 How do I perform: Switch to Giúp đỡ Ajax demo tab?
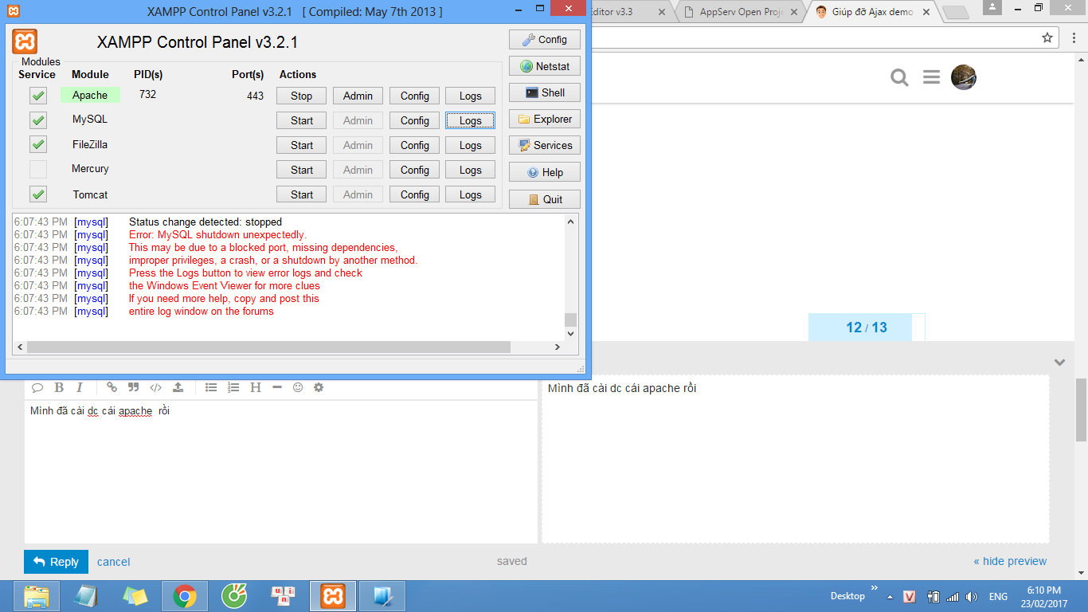pyautogui.click(x=872, y=12)
